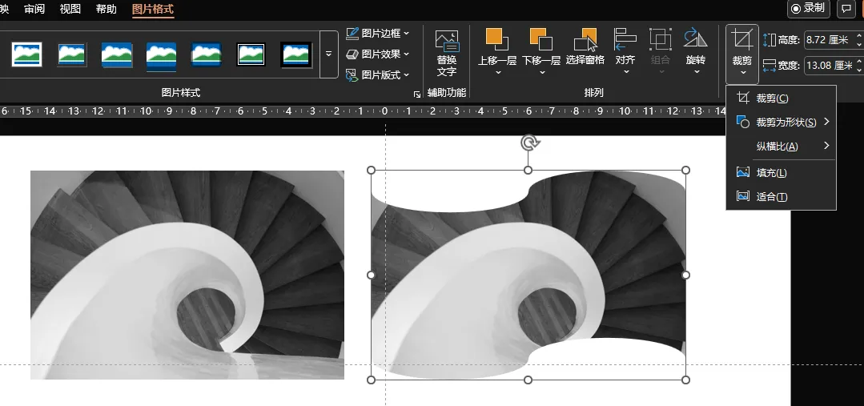Click the right-middle handle of selected picture
864x406 pixels.
[686, 275]
